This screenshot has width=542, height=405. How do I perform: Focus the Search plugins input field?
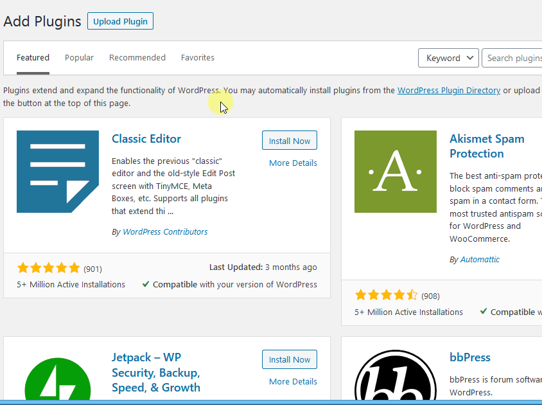513,58
